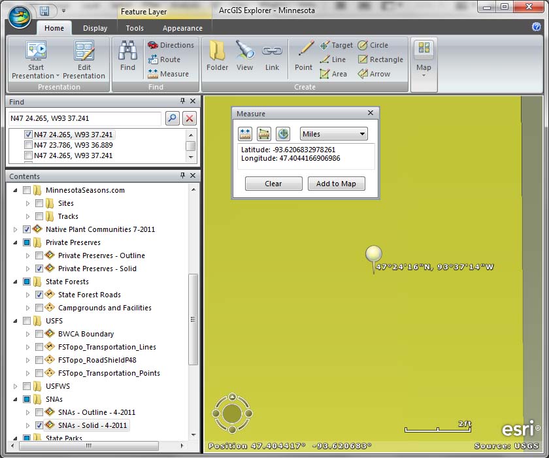Click the Link tool icon
The image size is (549, 458).
click(x=272, y=51)
